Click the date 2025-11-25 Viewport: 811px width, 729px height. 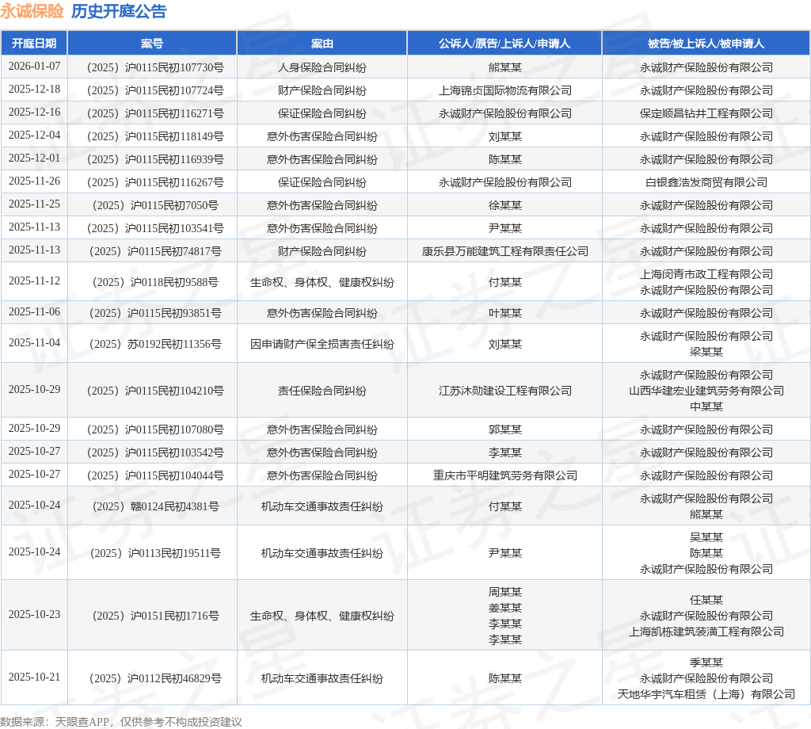(34, 204)
